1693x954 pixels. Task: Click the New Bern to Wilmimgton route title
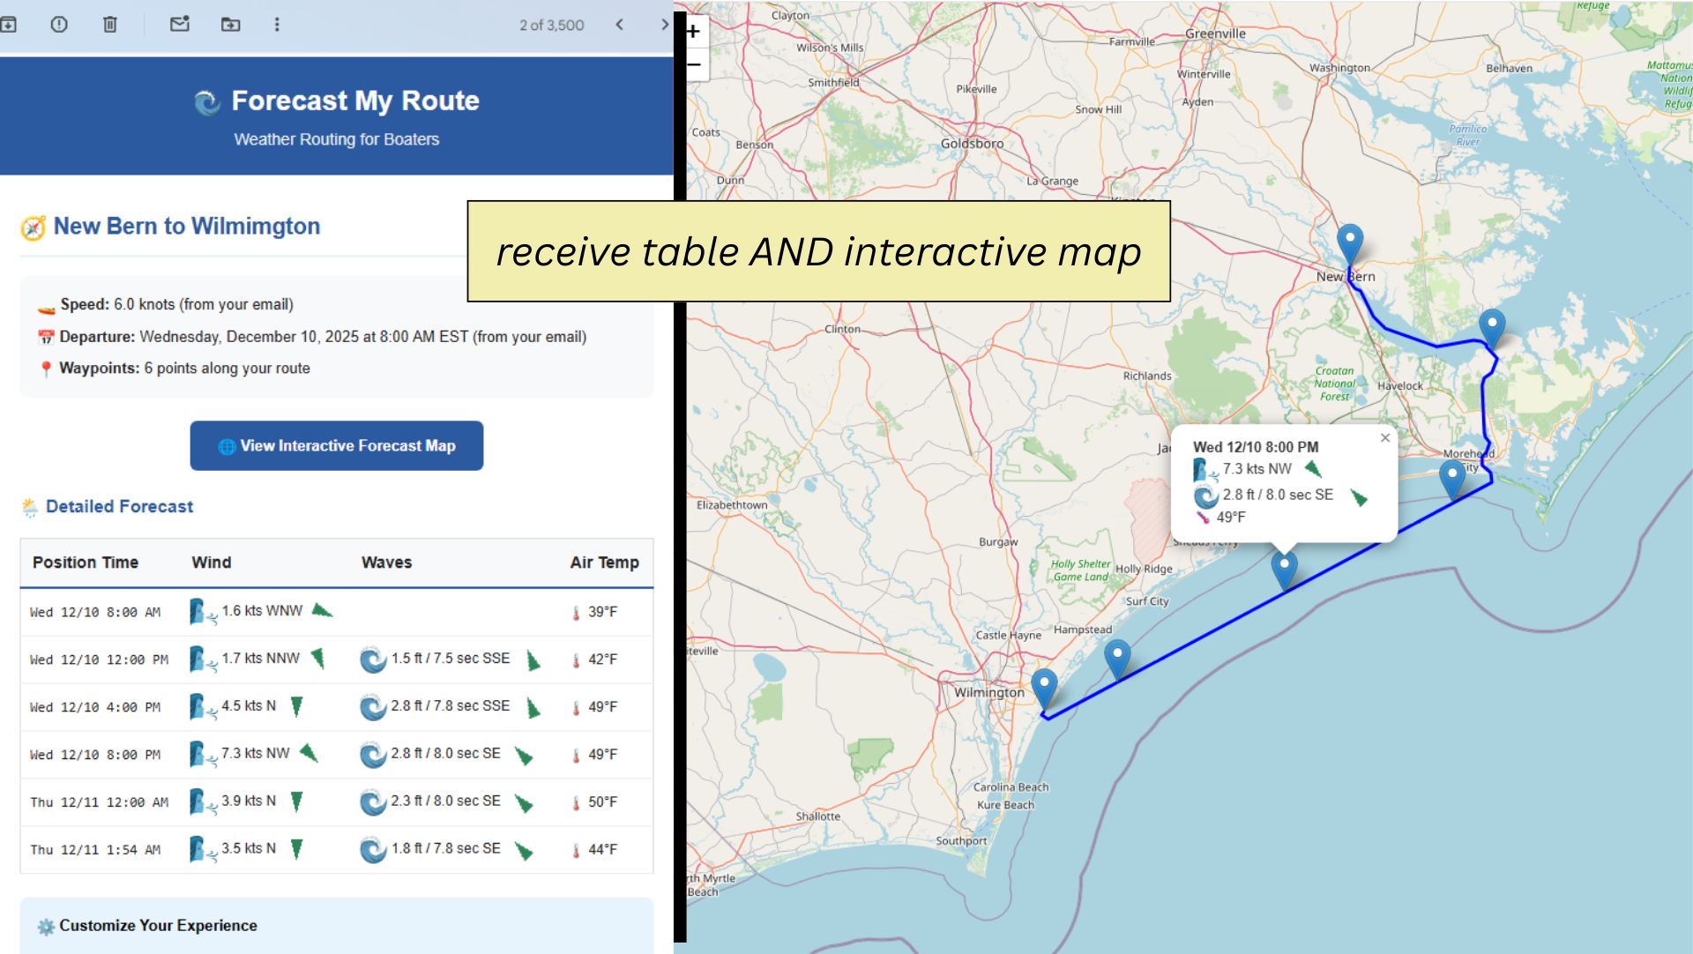[x=186, y=227]
